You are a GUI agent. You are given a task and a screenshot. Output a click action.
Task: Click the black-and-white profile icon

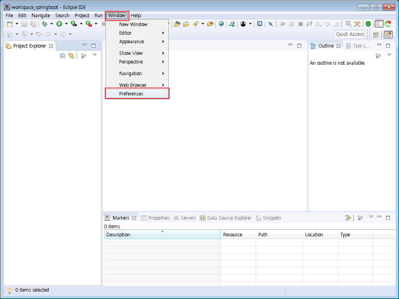243,24
